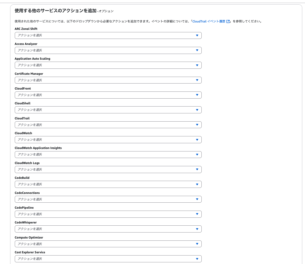The image size is (305, 264).
Task: Open the CloudTrail イベント履歴 link
Action: pyautogui.click(x=209, y=21)
